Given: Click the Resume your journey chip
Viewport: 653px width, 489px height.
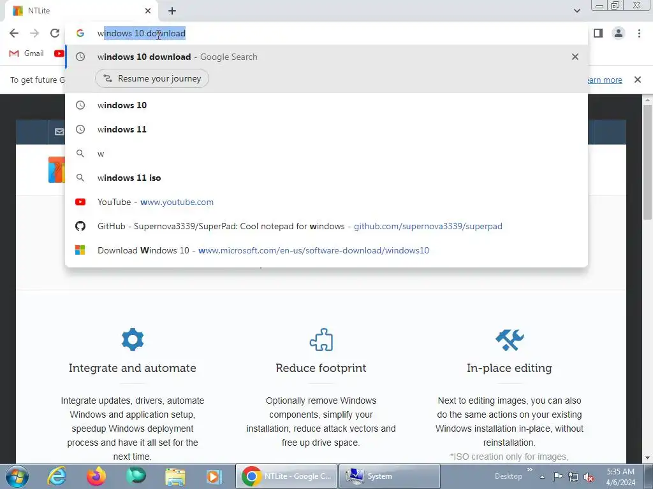Looking at the screenshot, I should click(152, 78).
